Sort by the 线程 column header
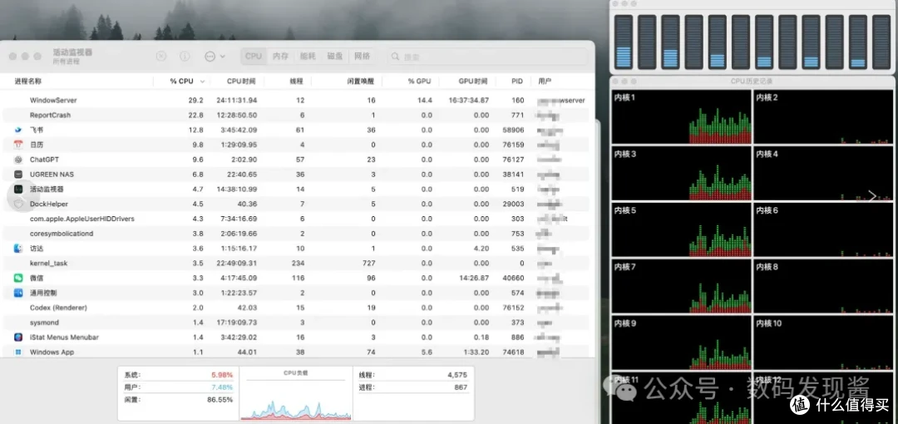The image size is (898, 424). point(296,81)
